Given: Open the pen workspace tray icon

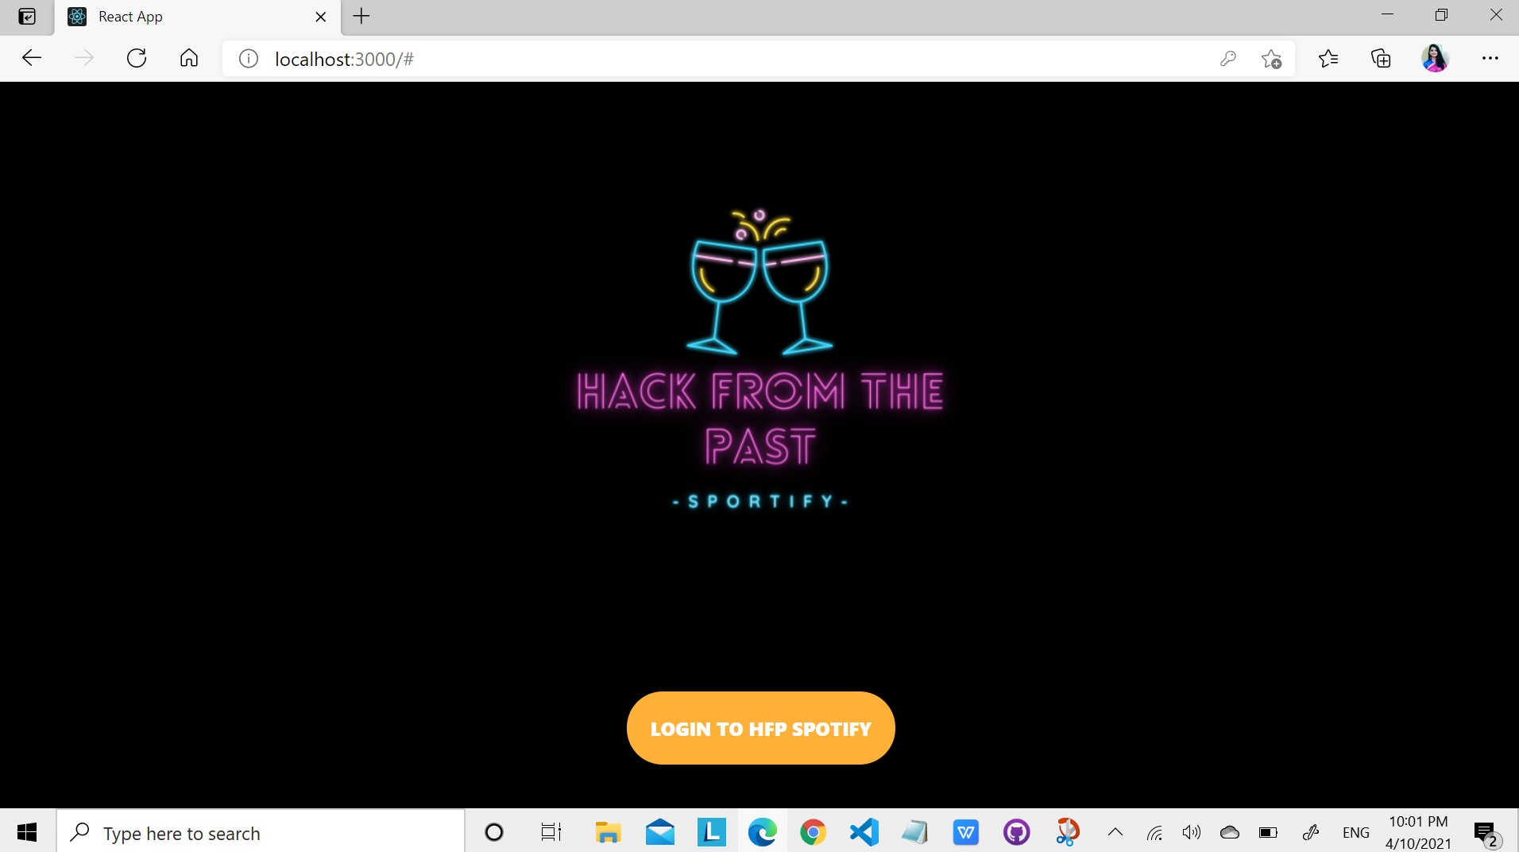Looking at the screenshot, I should tap(1311, 832).
